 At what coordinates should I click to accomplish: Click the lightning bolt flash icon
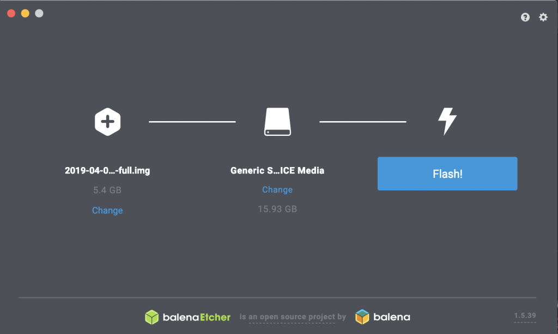click(447, 121)
